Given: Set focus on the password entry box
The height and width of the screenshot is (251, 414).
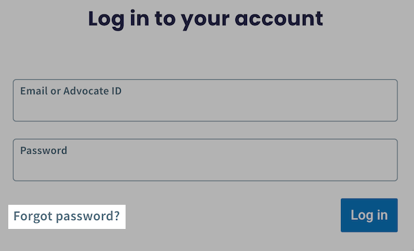Looking at the screenshot, I should point(205,160).
